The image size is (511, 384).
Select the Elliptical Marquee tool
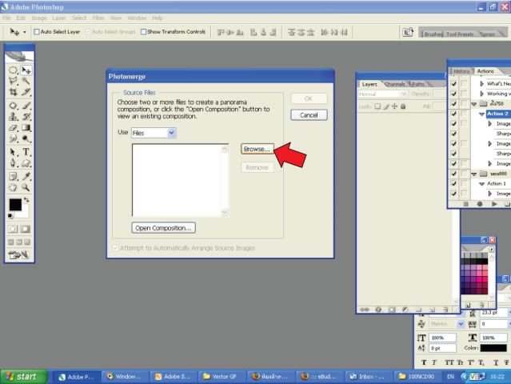tap(13, 70)
